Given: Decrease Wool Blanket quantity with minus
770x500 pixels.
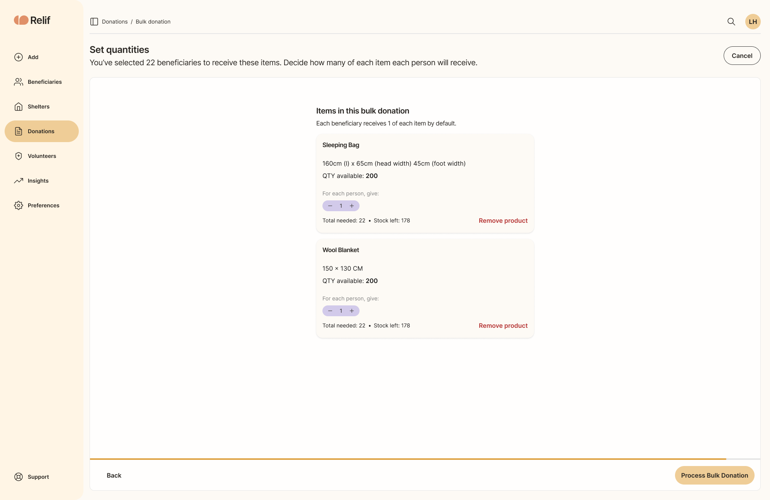Looking at the screenshot, I should (x=330, y=311).
